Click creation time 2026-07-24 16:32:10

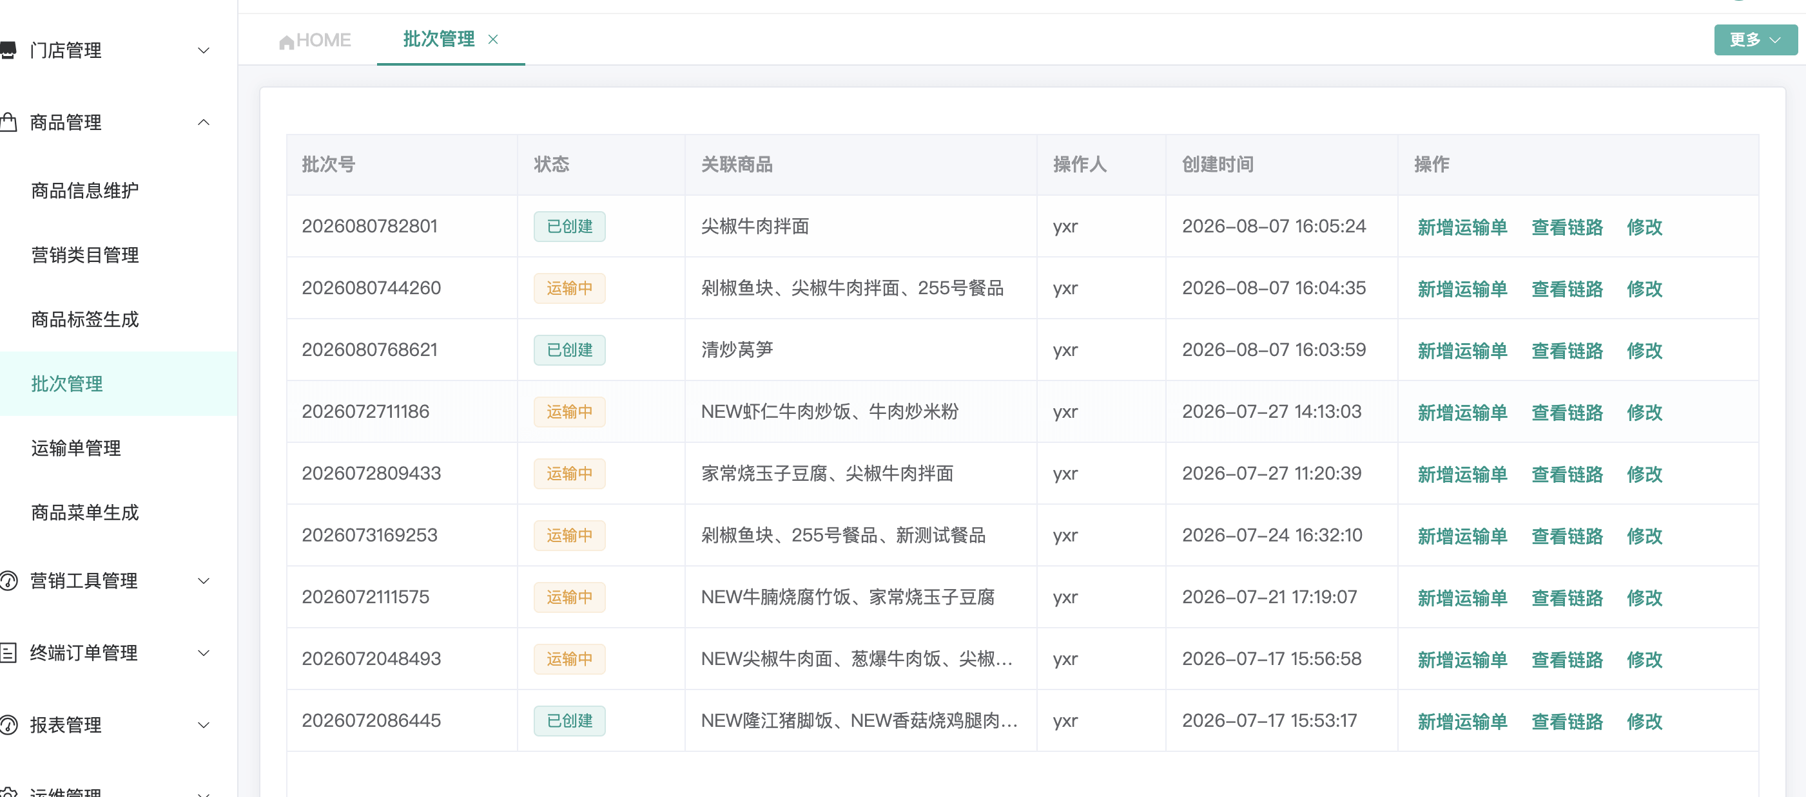pos(1272,535)
